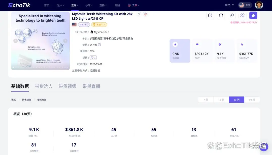
Task: Switch to the 基础数据 tab
Action: coord(20,86)
